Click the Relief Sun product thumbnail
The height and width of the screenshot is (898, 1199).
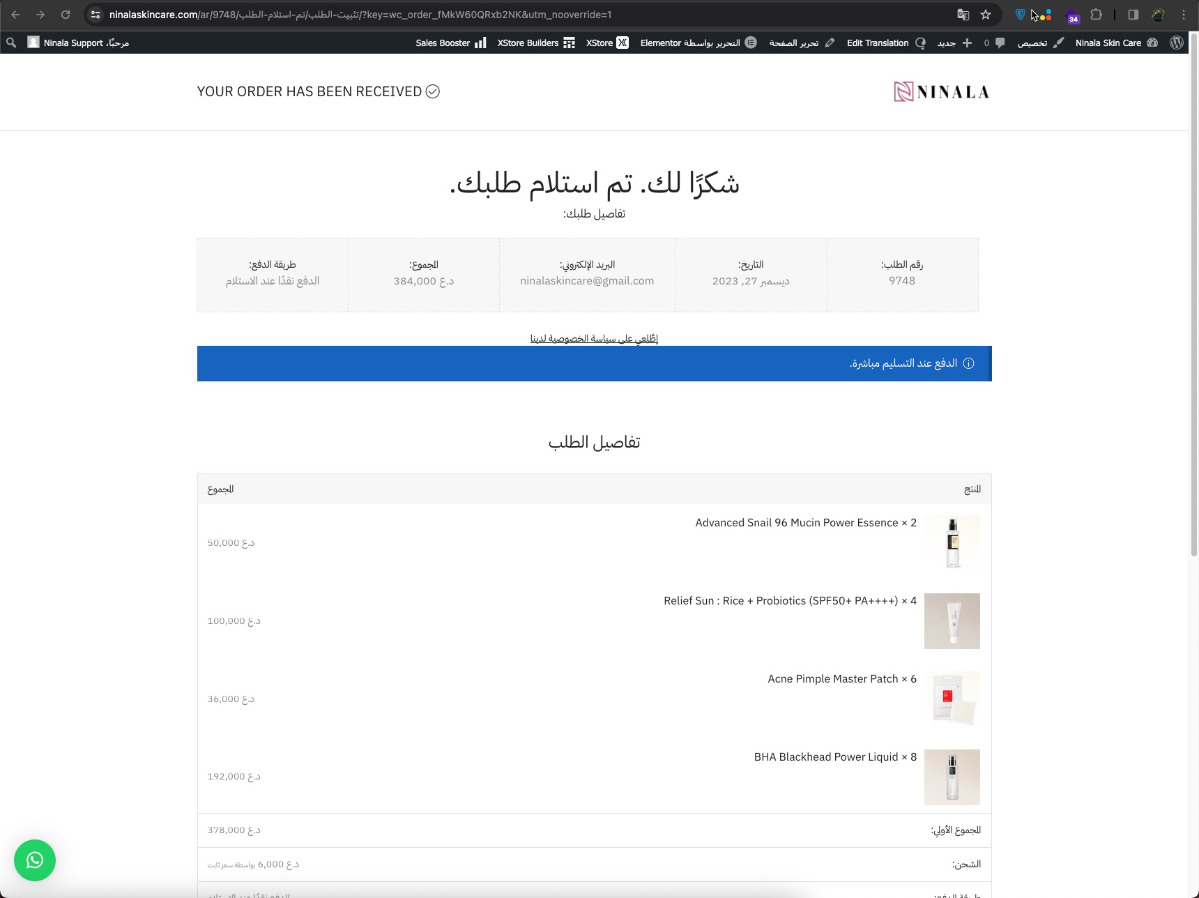pos(952,621)
